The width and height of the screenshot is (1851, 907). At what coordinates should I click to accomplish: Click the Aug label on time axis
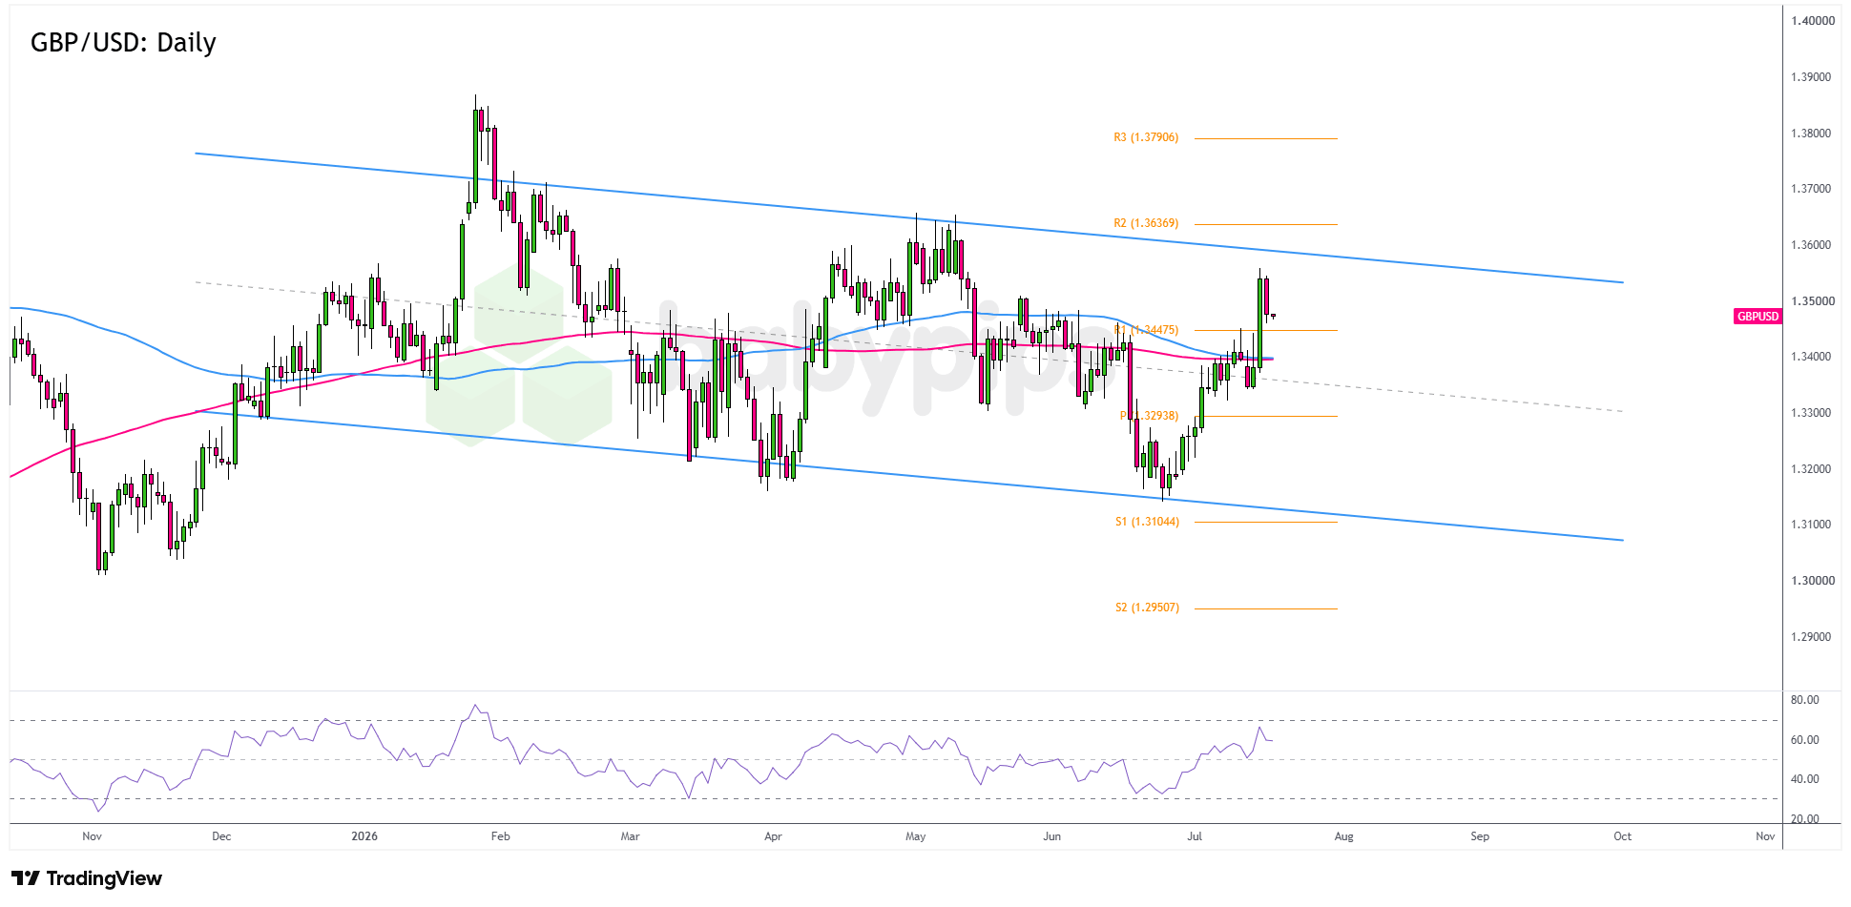coord(1344,836)
